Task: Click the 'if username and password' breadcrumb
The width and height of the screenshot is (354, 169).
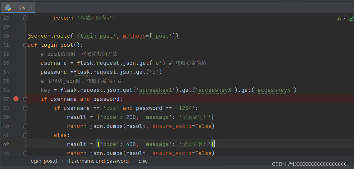Action: click(98, 161)
